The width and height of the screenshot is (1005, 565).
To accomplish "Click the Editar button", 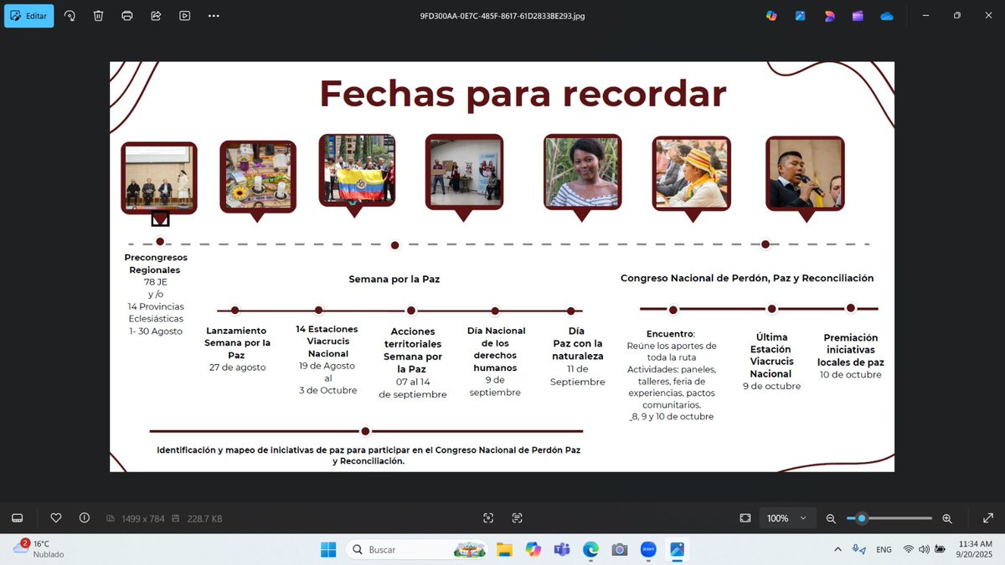I will [28, 15].
